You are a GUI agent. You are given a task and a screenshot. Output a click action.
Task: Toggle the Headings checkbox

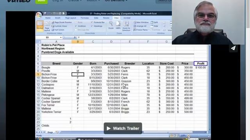tap(92, 26)
